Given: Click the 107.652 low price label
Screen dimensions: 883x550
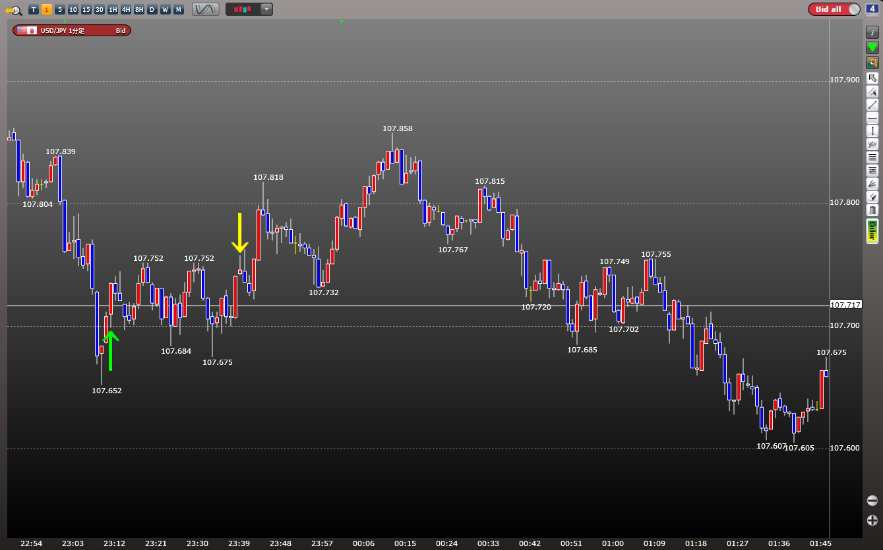Looking at the screenshot, I should (x=107, y=391).
